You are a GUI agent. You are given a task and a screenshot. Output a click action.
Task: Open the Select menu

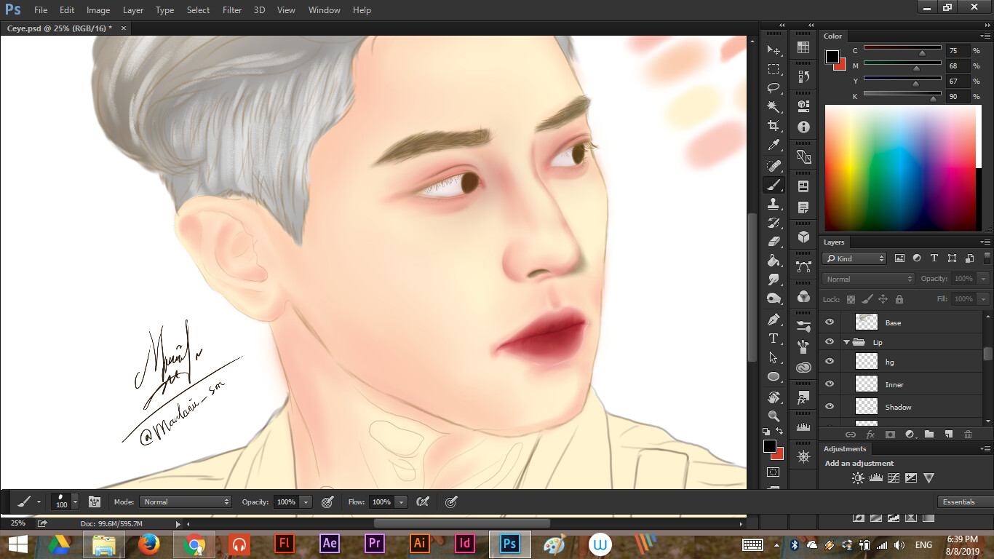pyautogui.click(x=198, y=10)
